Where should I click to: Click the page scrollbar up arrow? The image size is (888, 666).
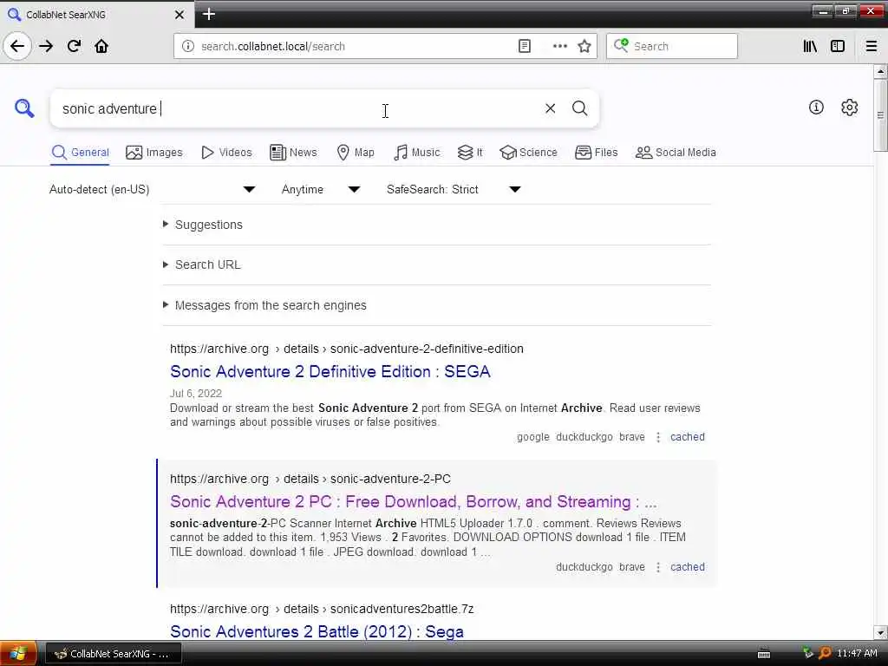click(x=880, y=71)
